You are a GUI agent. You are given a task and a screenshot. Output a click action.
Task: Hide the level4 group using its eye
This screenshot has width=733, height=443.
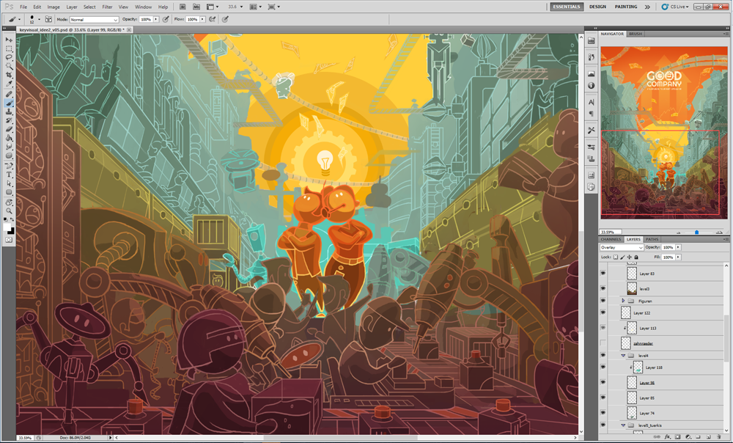(x=603, y=356)
